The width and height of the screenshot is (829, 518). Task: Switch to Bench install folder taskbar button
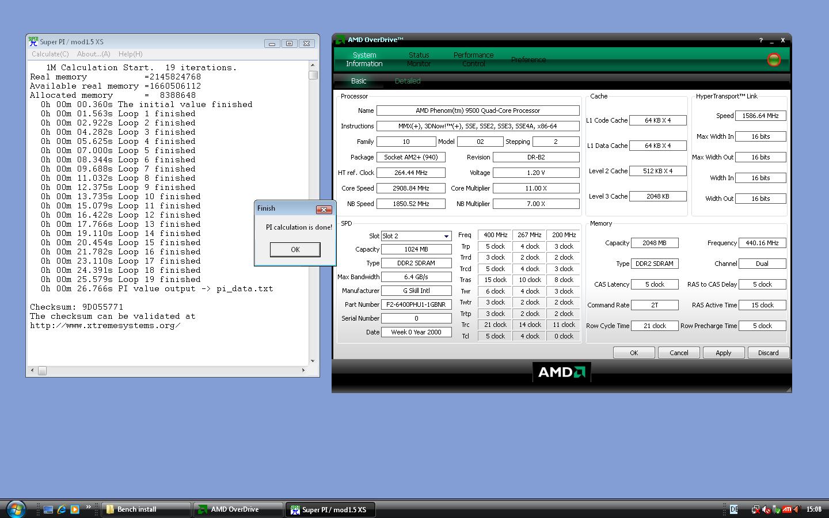point(146,509)
